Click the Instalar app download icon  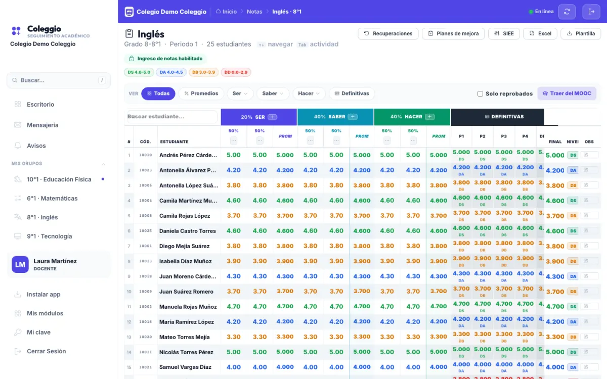(18, 295)
